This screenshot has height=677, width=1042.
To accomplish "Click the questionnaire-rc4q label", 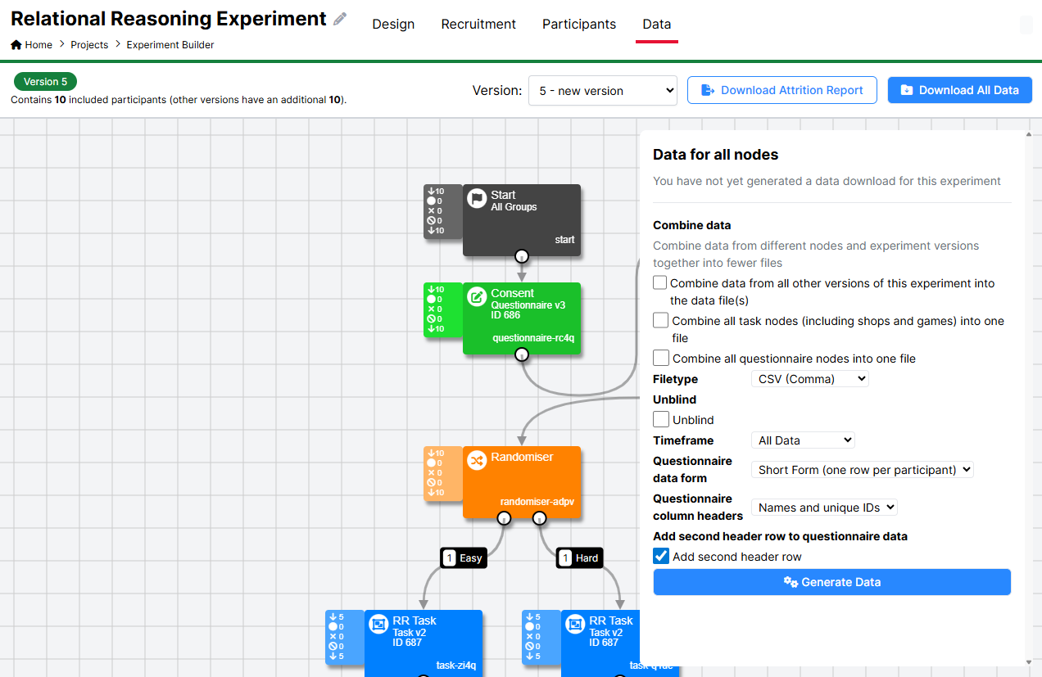I will tap(533, 338).
